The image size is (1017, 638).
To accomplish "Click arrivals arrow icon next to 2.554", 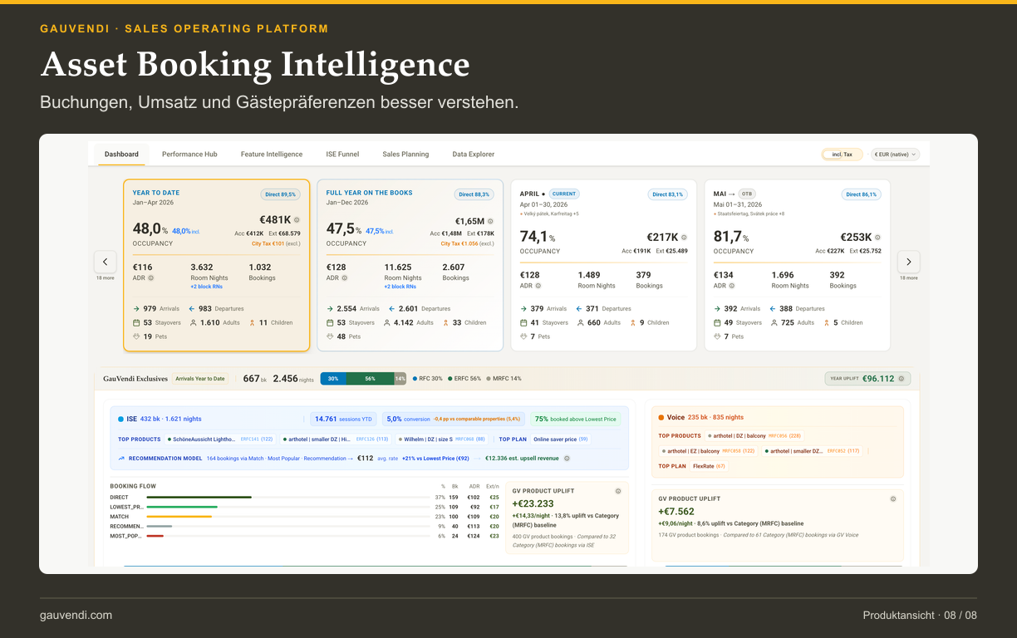I will coord(330,308).
